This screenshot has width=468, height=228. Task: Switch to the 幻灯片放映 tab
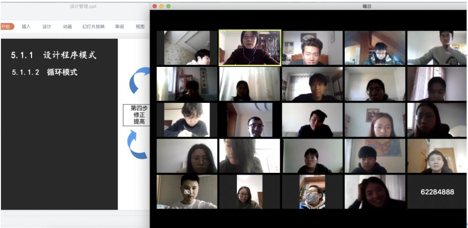point(93,26)
